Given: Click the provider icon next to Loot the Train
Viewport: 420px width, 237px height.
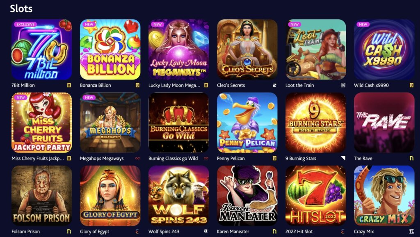Looking at the screenshot, I should (343, 85).
